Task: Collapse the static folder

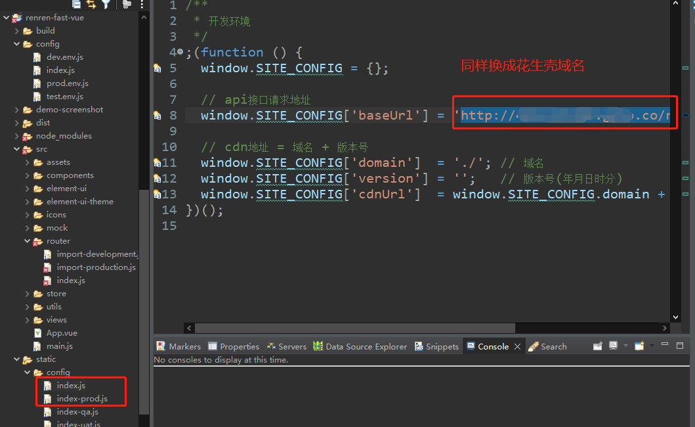Action: pyautogui.click(x=17, y=359)
